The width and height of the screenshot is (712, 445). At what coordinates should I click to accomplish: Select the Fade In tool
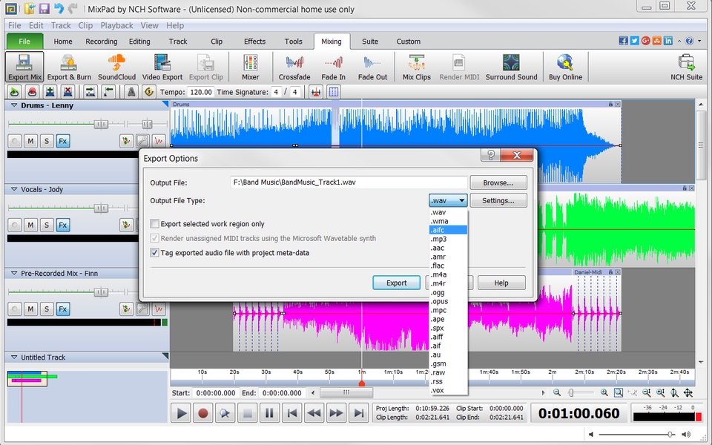333,66
